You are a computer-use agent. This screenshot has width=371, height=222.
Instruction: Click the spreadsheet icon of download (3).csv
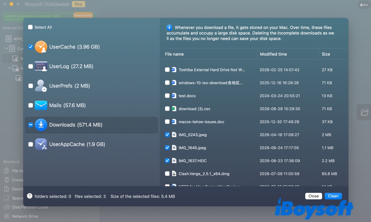[174, 109]
